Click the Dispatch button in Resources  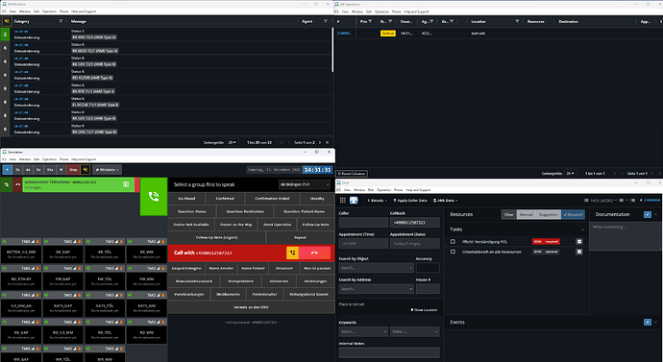pos(573,214)
